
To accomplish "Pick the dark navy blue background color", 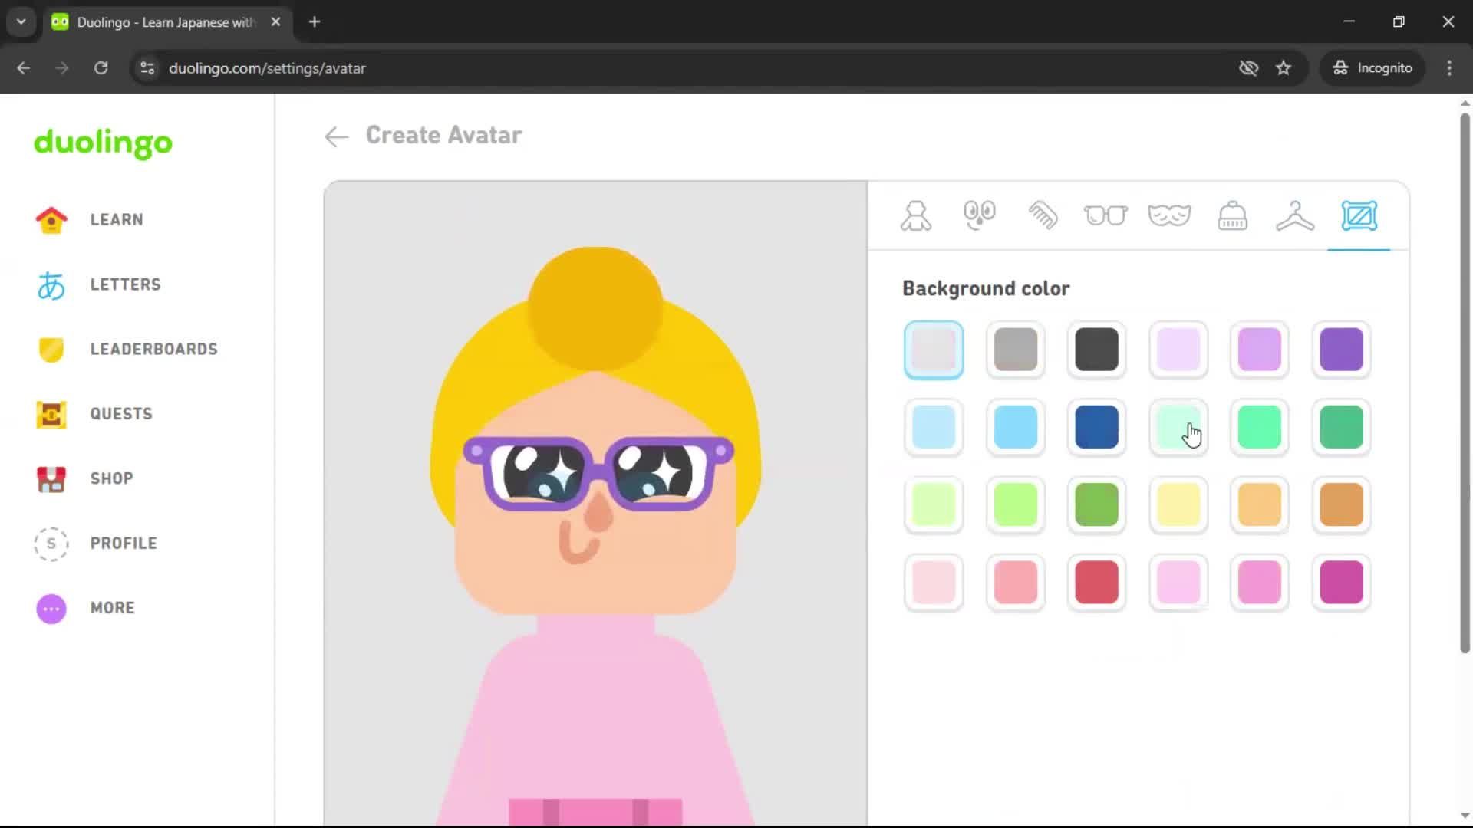I will (x=1096, y=428).
